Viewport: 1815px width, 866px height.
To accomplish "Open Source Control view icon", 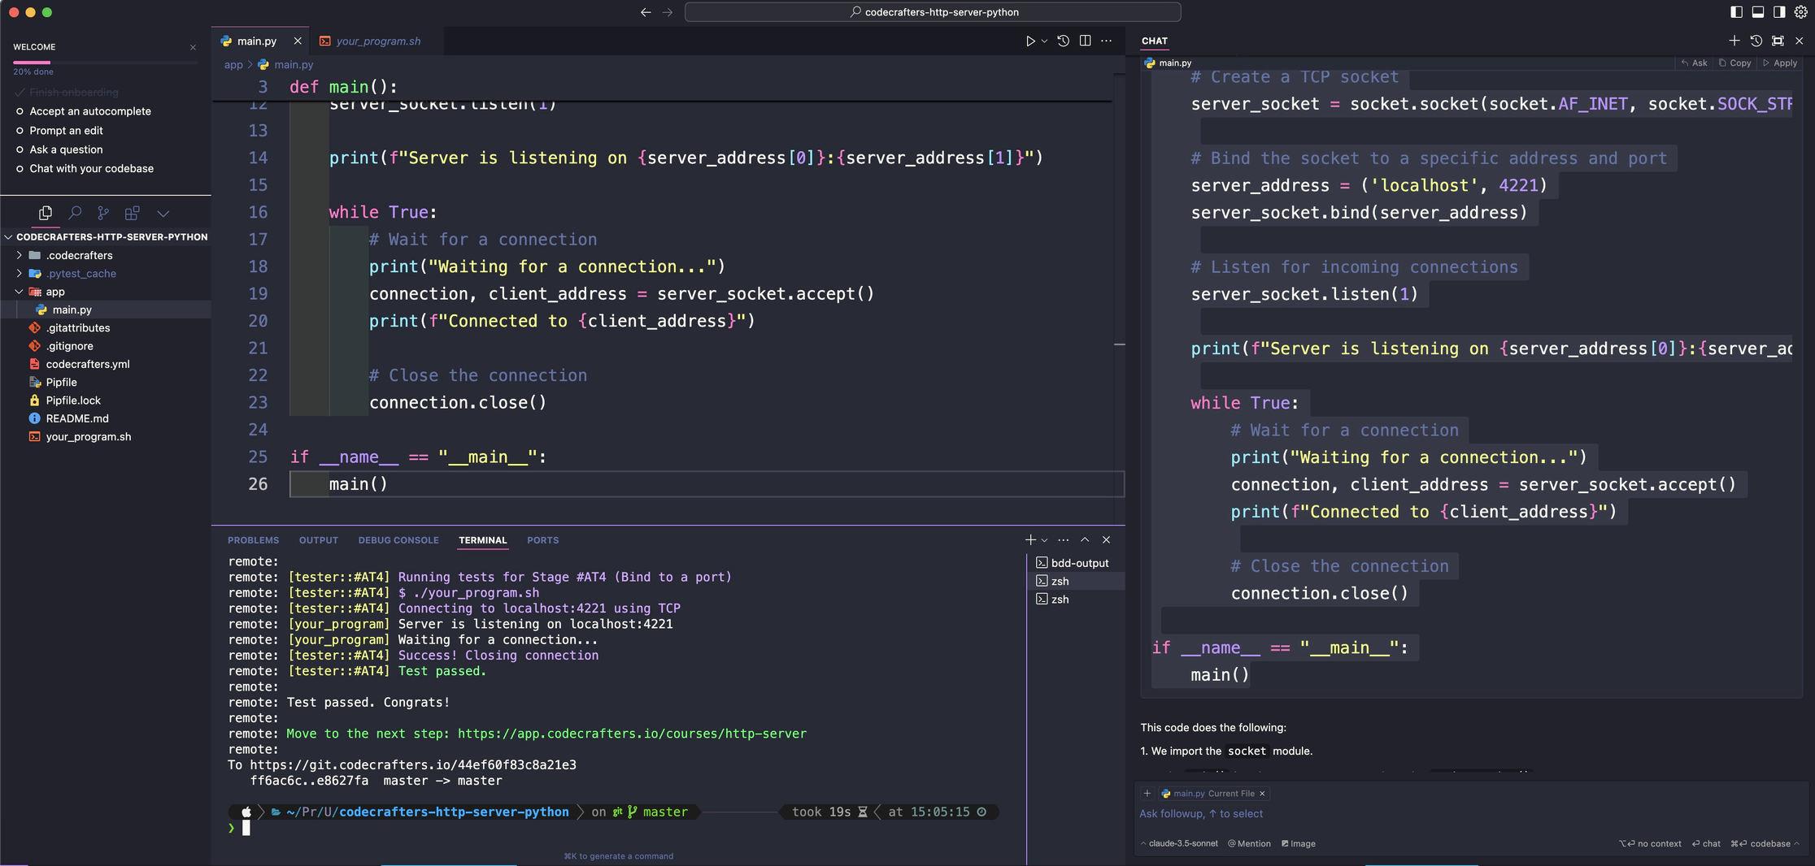I will point(103,213).
